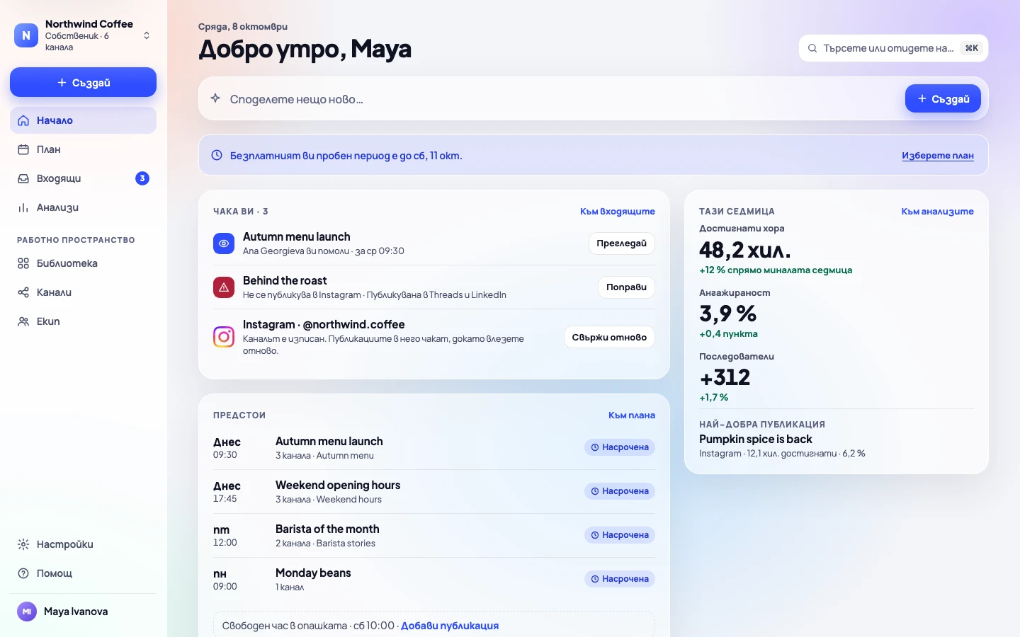The image size is (1020, 637).
Task: Open the Библиотека library
Action: 83,263
